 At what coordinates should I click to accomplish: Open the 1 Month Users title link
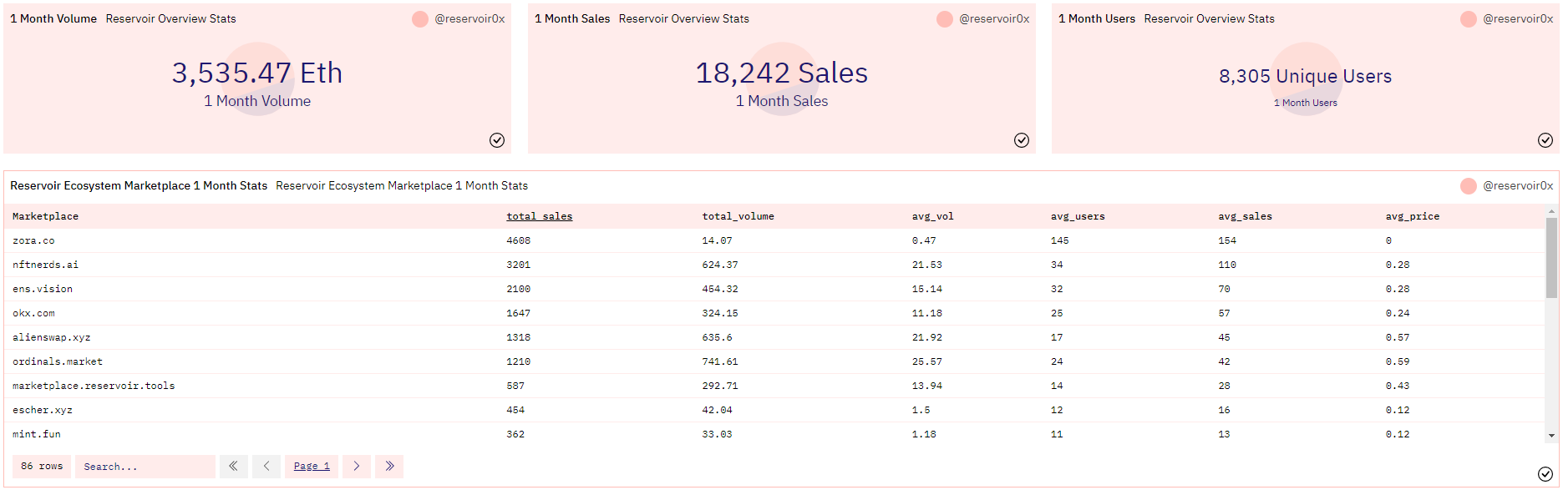coord(1097,18)
